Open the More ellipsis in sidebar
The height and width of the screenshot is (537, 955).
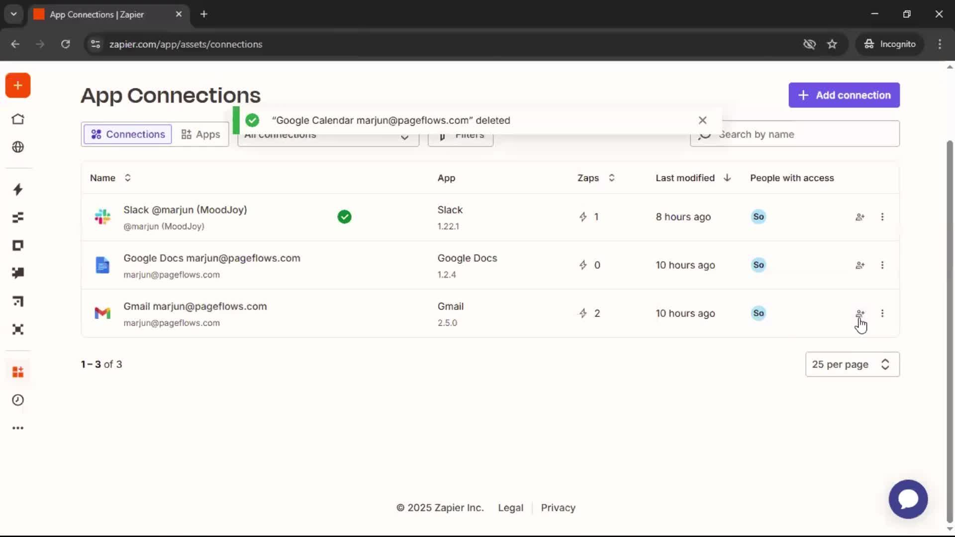coord(18,428)
